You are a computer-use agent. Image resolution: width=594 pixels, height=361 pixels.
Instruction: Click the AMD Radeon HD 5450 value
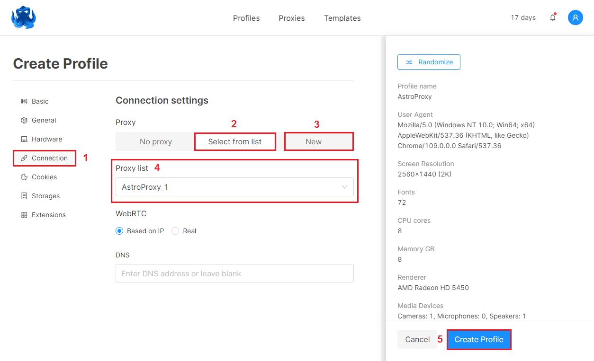(433, 288)
